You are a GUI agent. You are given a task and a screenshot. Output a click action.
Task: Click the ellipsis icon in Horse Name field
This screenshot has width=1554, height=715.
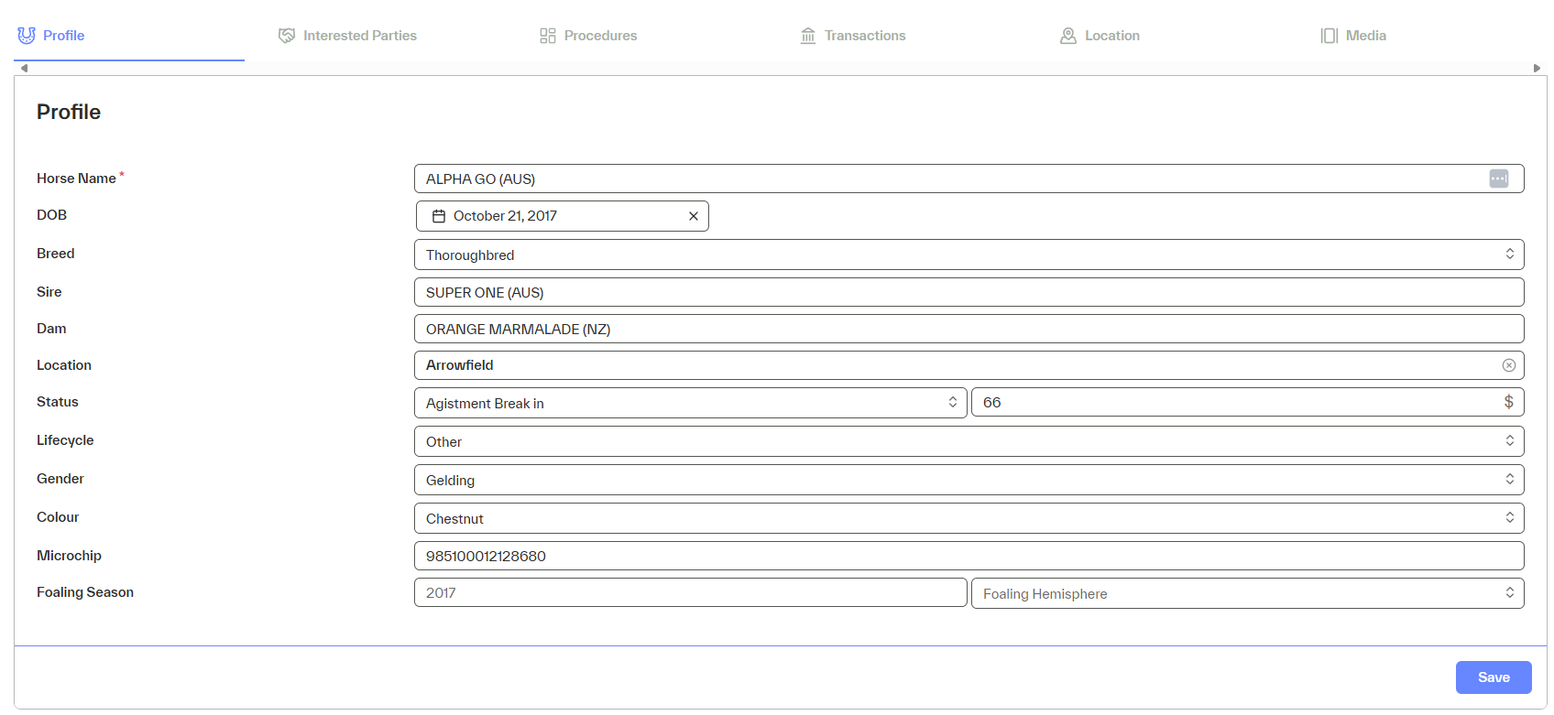[x=1498, y=179]
